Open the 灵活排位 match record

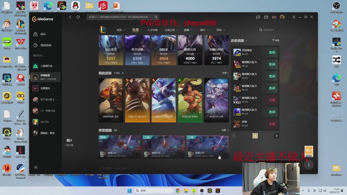tap(255, 52)
